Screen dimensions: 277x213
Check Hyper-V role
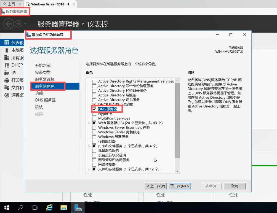pos(94,114)
